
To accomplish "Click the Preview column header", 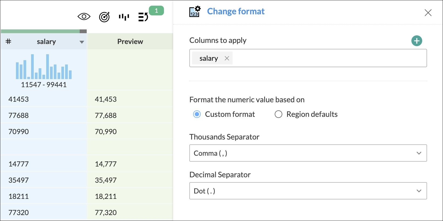I will (130, 42).
